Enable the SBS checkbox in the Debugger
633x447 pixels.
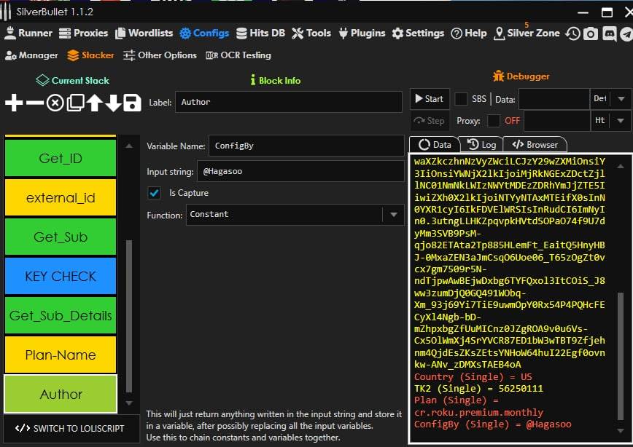[x=462, y=99]
